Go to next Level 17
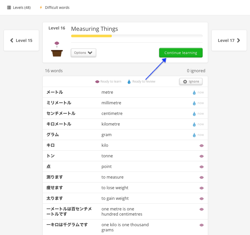The image size is (250, 235). click(229, 40)
